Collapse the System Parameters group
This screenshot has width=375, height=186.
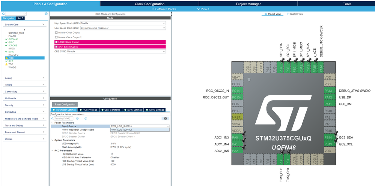pyautogui.click(x=53, y=140)
